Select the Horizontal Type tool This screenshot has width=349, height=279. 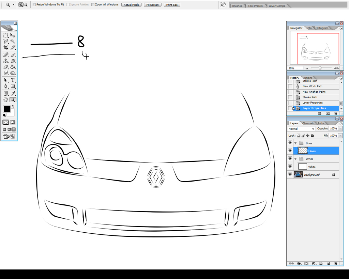pyautogui.click(x=13, y=80)
